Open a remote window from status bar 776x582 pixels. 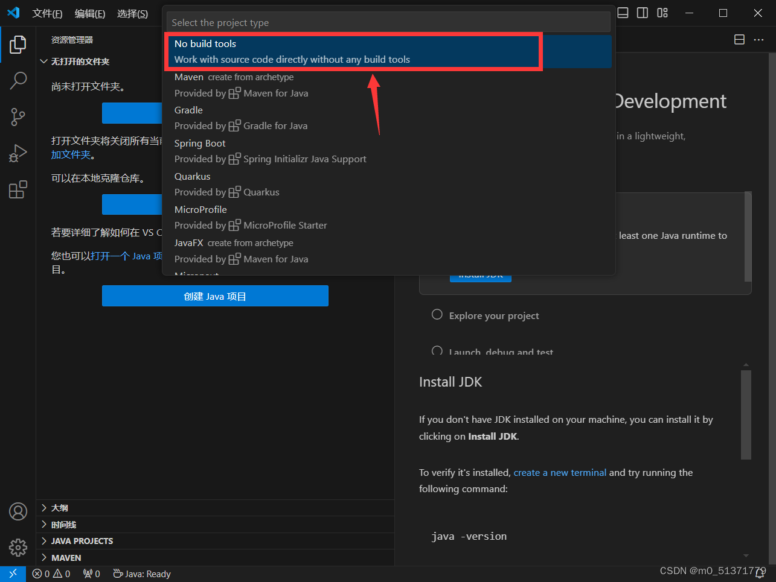(13, 574)
